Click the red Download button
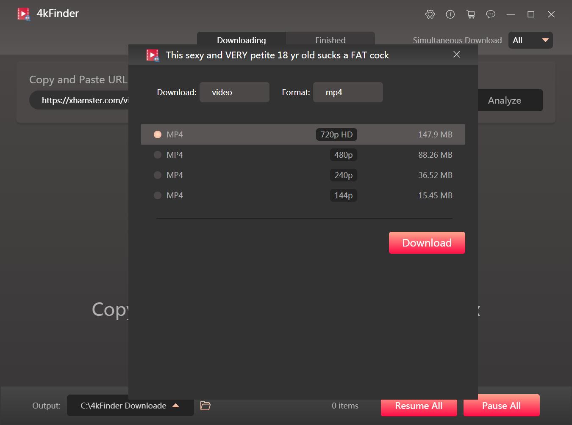 point(427,243)
